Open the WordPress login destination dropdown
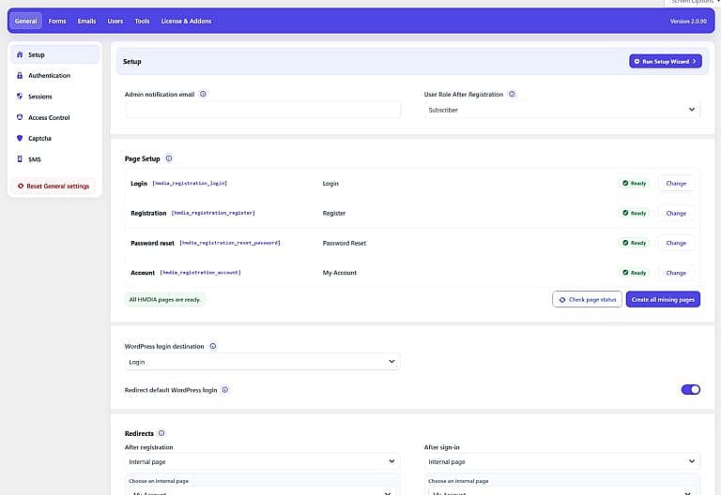The width and height of the screenshot is (721, 495). 262,362
